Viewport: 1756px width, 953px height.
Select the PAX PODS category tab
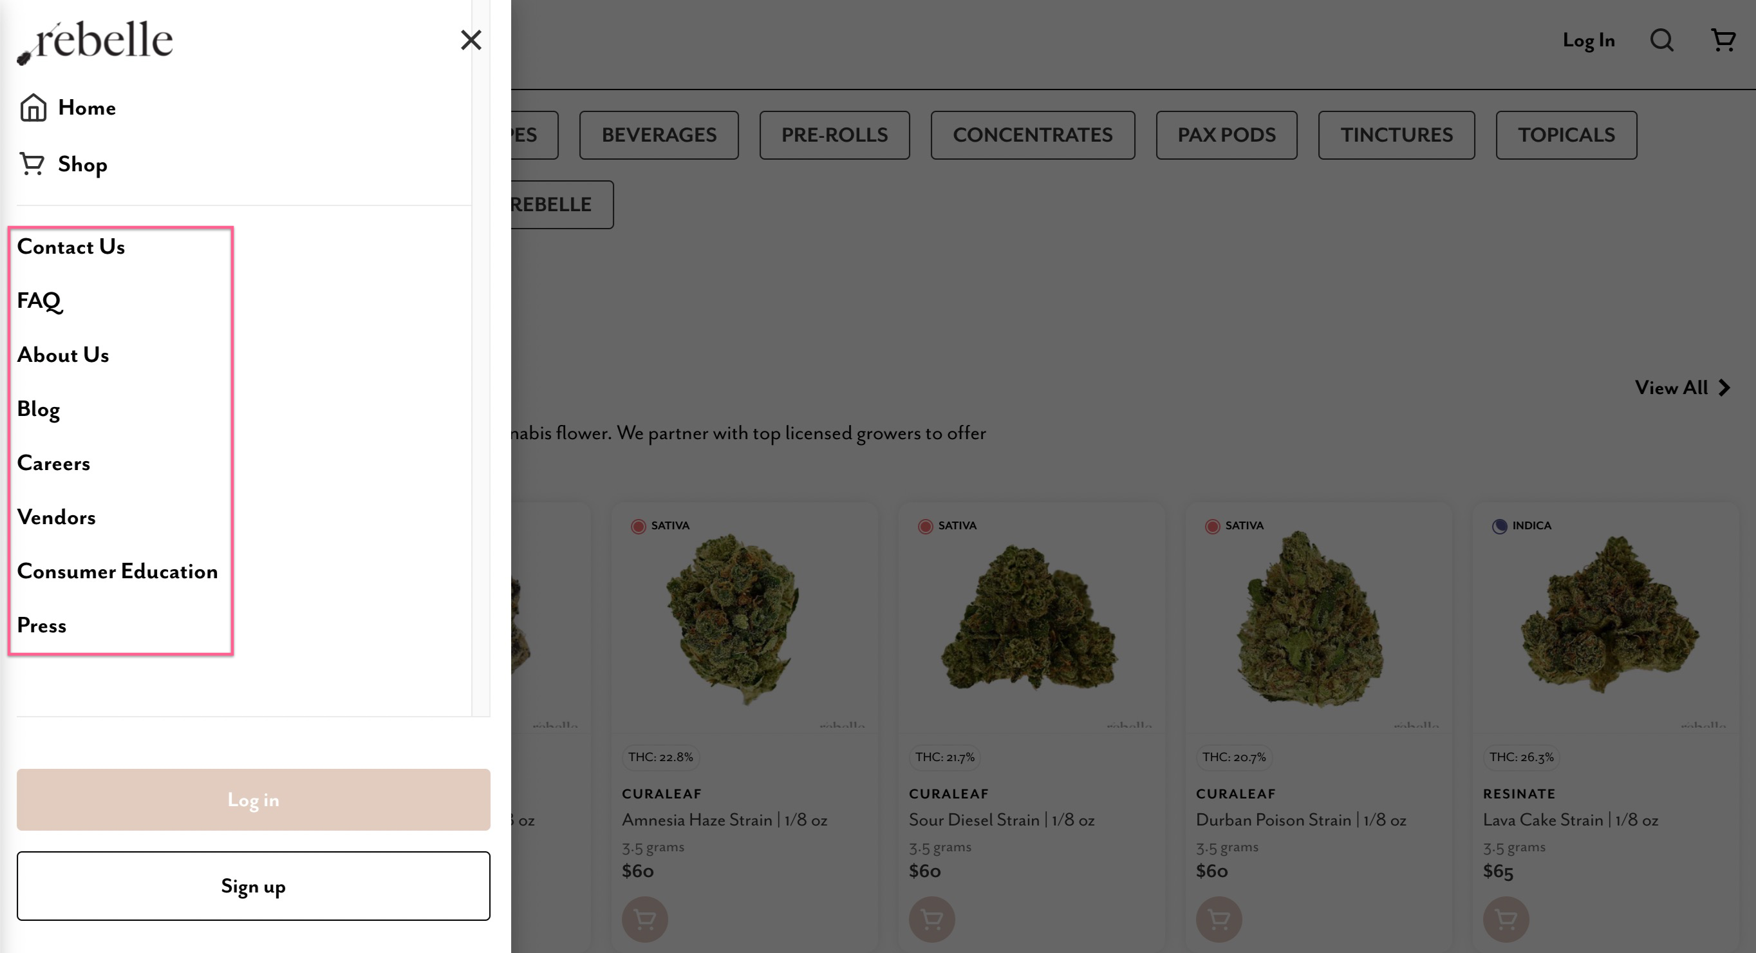coord(1226,135)
